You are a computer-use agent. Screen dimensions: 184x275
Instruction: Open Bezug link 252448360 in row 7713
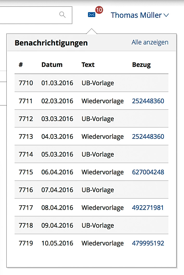(148, 137)
